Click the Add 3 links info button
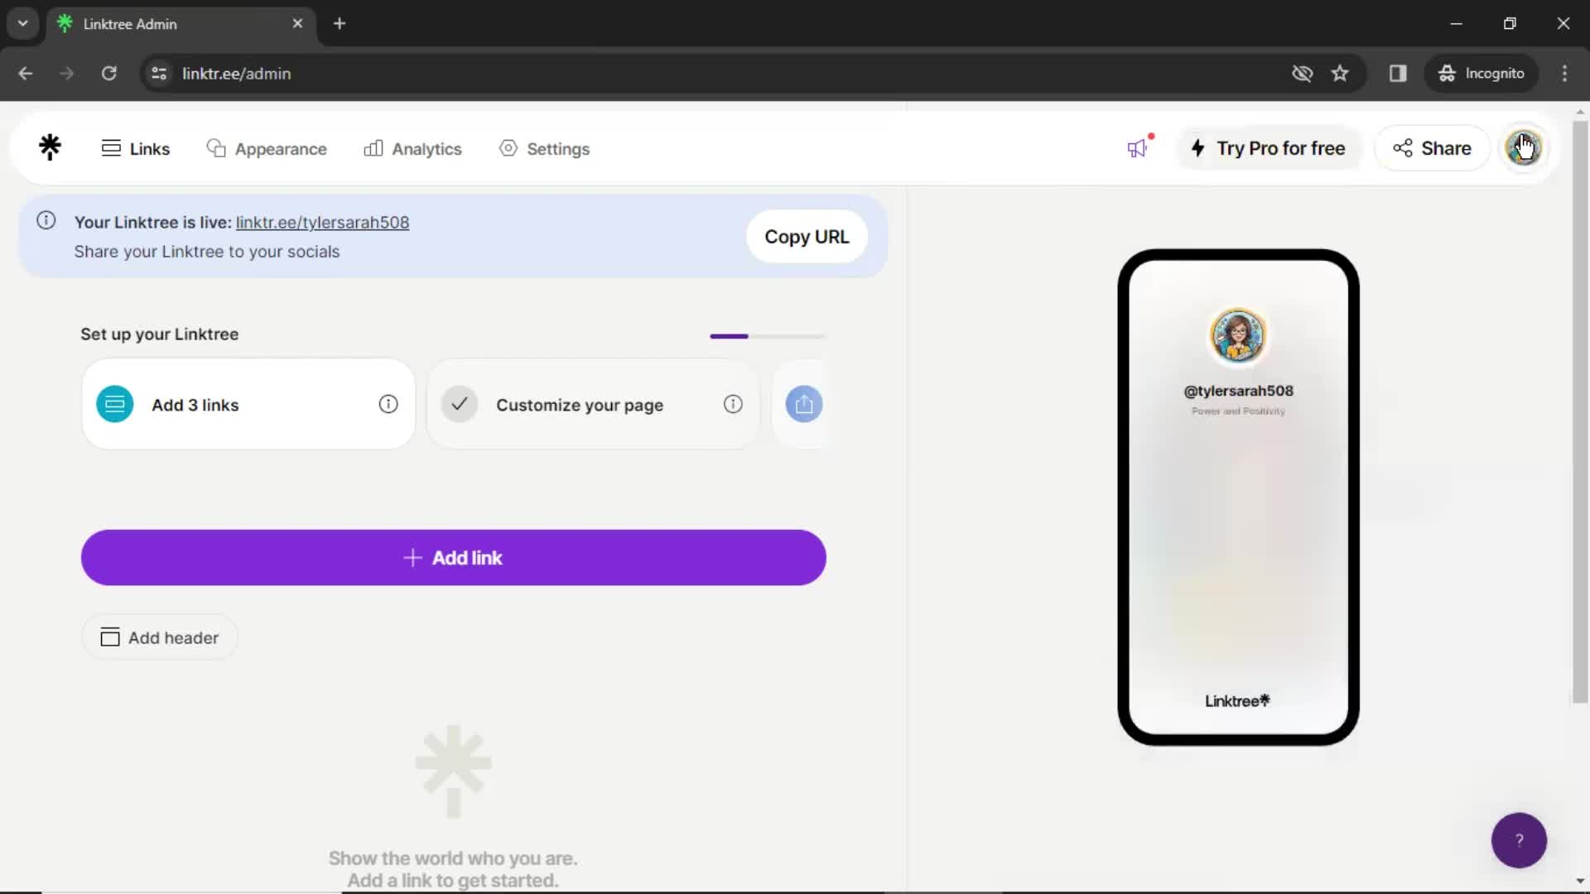The image size is (1590, 894). (x=388, y=405)
